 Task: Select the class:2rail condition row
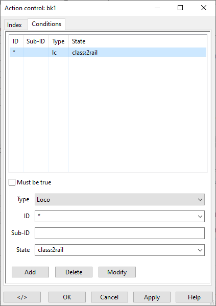(x=108, y=53)
